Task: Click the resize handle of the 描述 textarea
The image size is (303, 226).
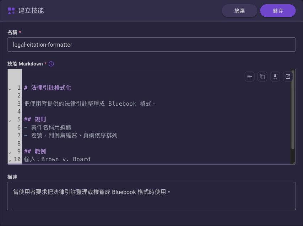Action: tap(294, 209)
